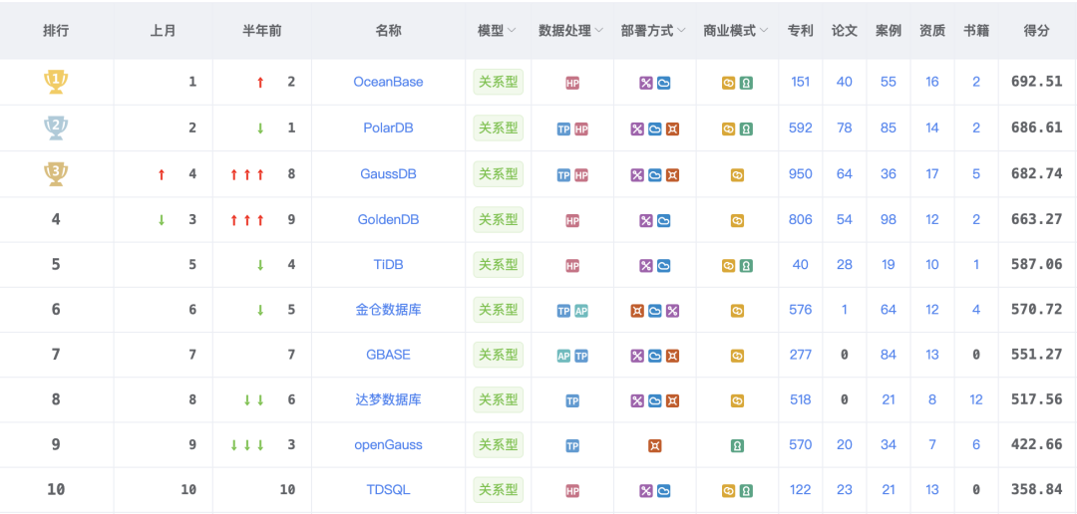Image resolution: width=1077 pixels, height=514 pixels.
Task: Click the TP icon in the PolarDB row
Action: point(563,128)
